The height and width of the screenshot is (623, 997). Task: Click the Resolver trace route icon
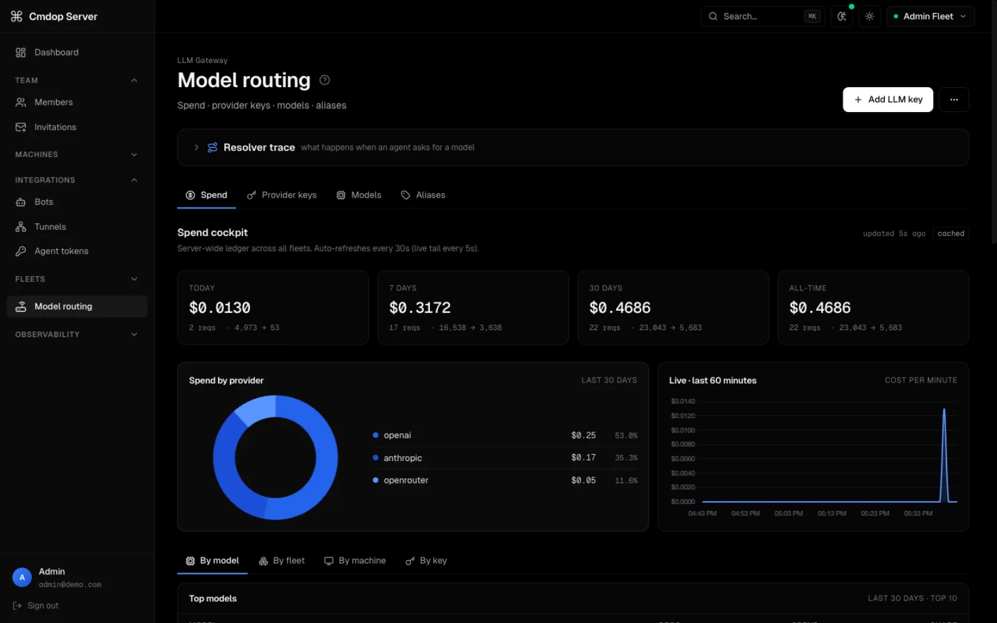[x=212, y=148]
